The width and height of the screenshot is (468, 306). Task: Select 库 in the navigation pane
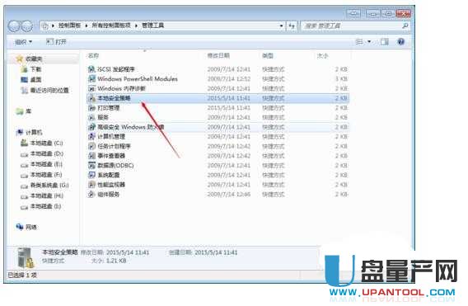[28, 111]
